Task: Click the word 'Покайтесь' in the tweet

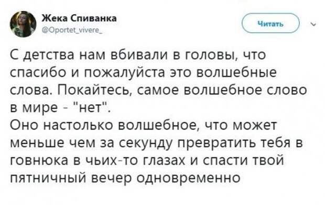Action: pyautogui.click(x=95, y=91)
